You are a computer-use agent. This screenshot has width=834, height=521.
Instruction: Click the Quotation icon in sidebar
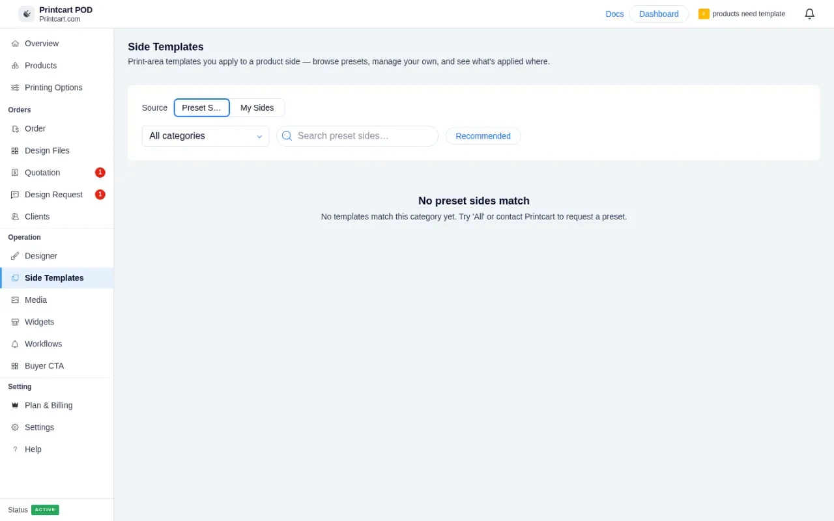15,173
